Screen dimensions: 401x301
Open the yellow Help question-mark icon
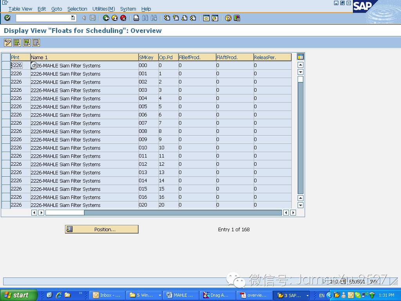[228, 18]
